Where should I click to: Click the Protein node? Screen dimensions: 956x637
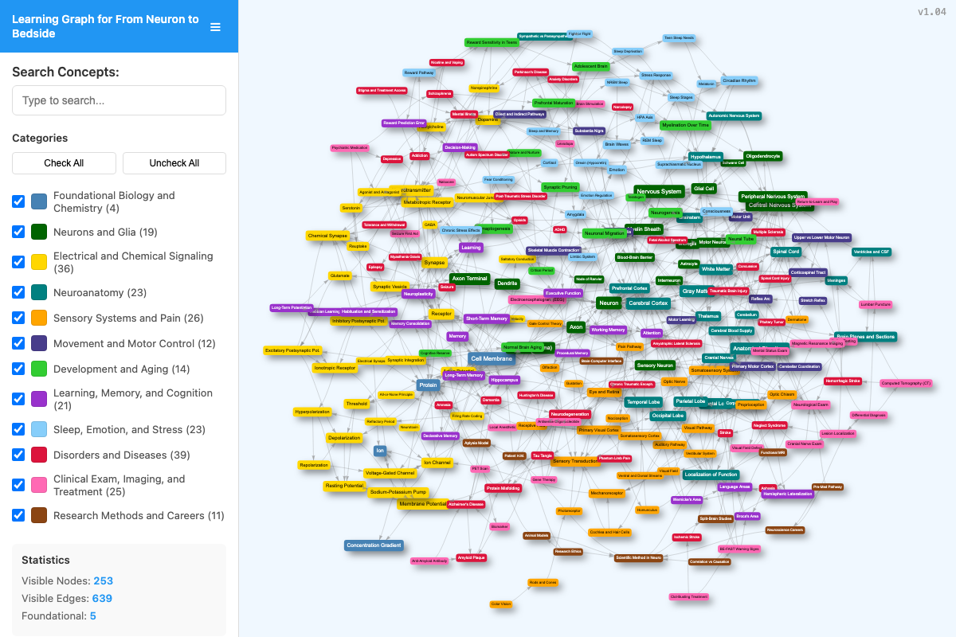pyautogui.click(x=429, y=385)
